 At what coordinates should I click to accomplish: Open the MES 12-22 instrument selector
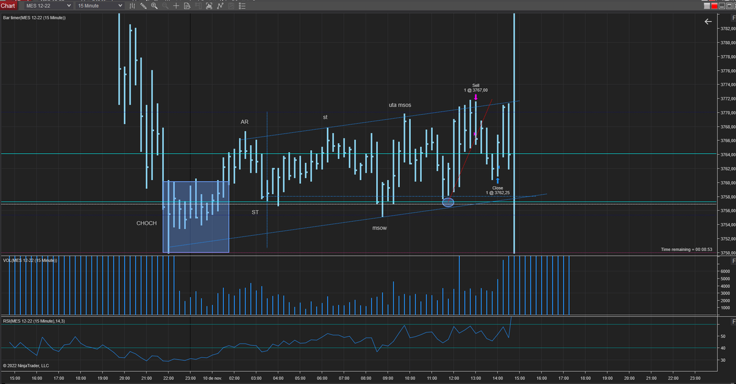point(48,6)
